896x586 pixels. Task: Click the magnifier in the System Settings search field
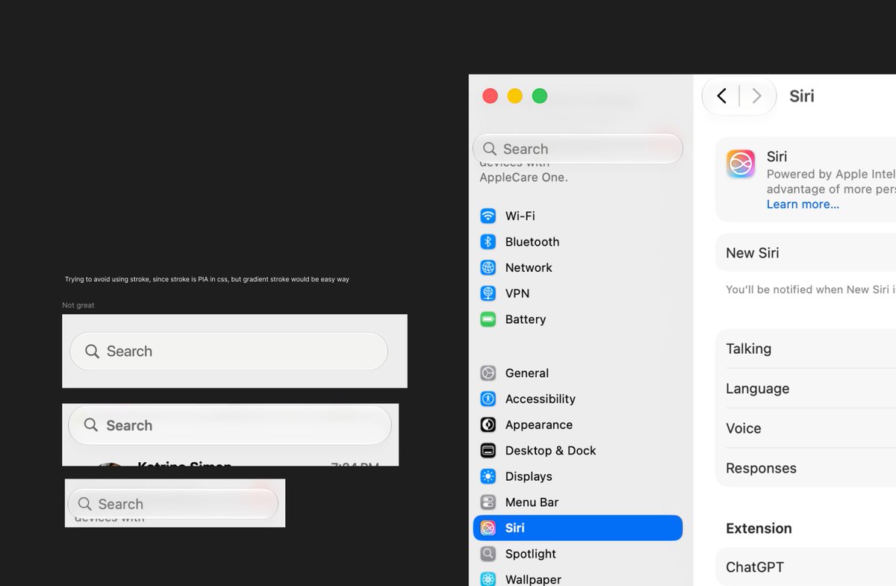(x=490, y=149)
